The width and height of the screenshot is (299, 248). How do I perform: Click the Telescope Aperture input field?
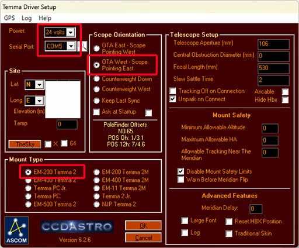coord(273,44)
